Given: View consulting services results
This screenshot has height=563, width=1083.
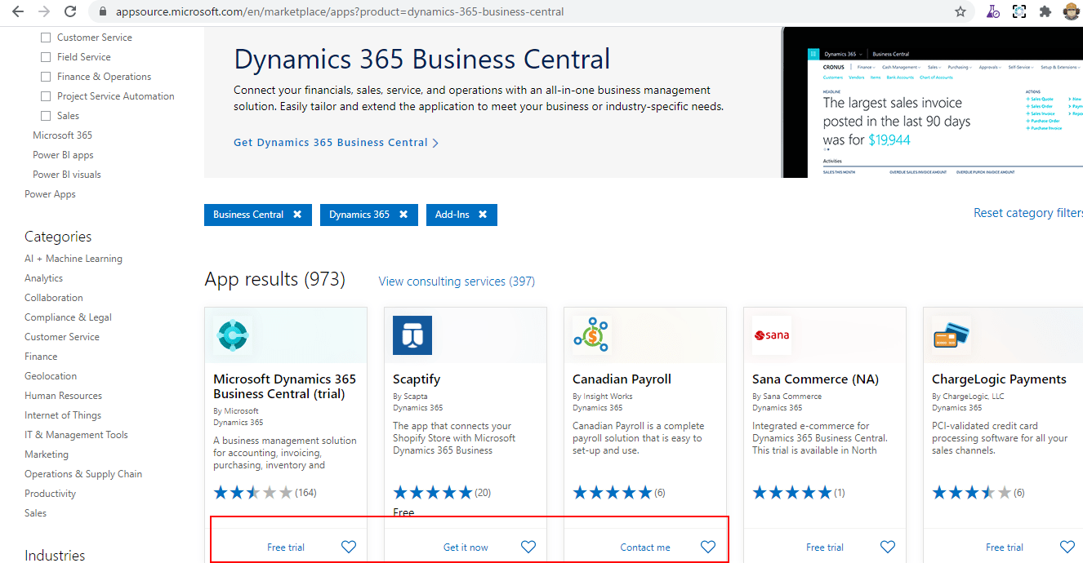Looking at the screenshot, I should [457, 281].
